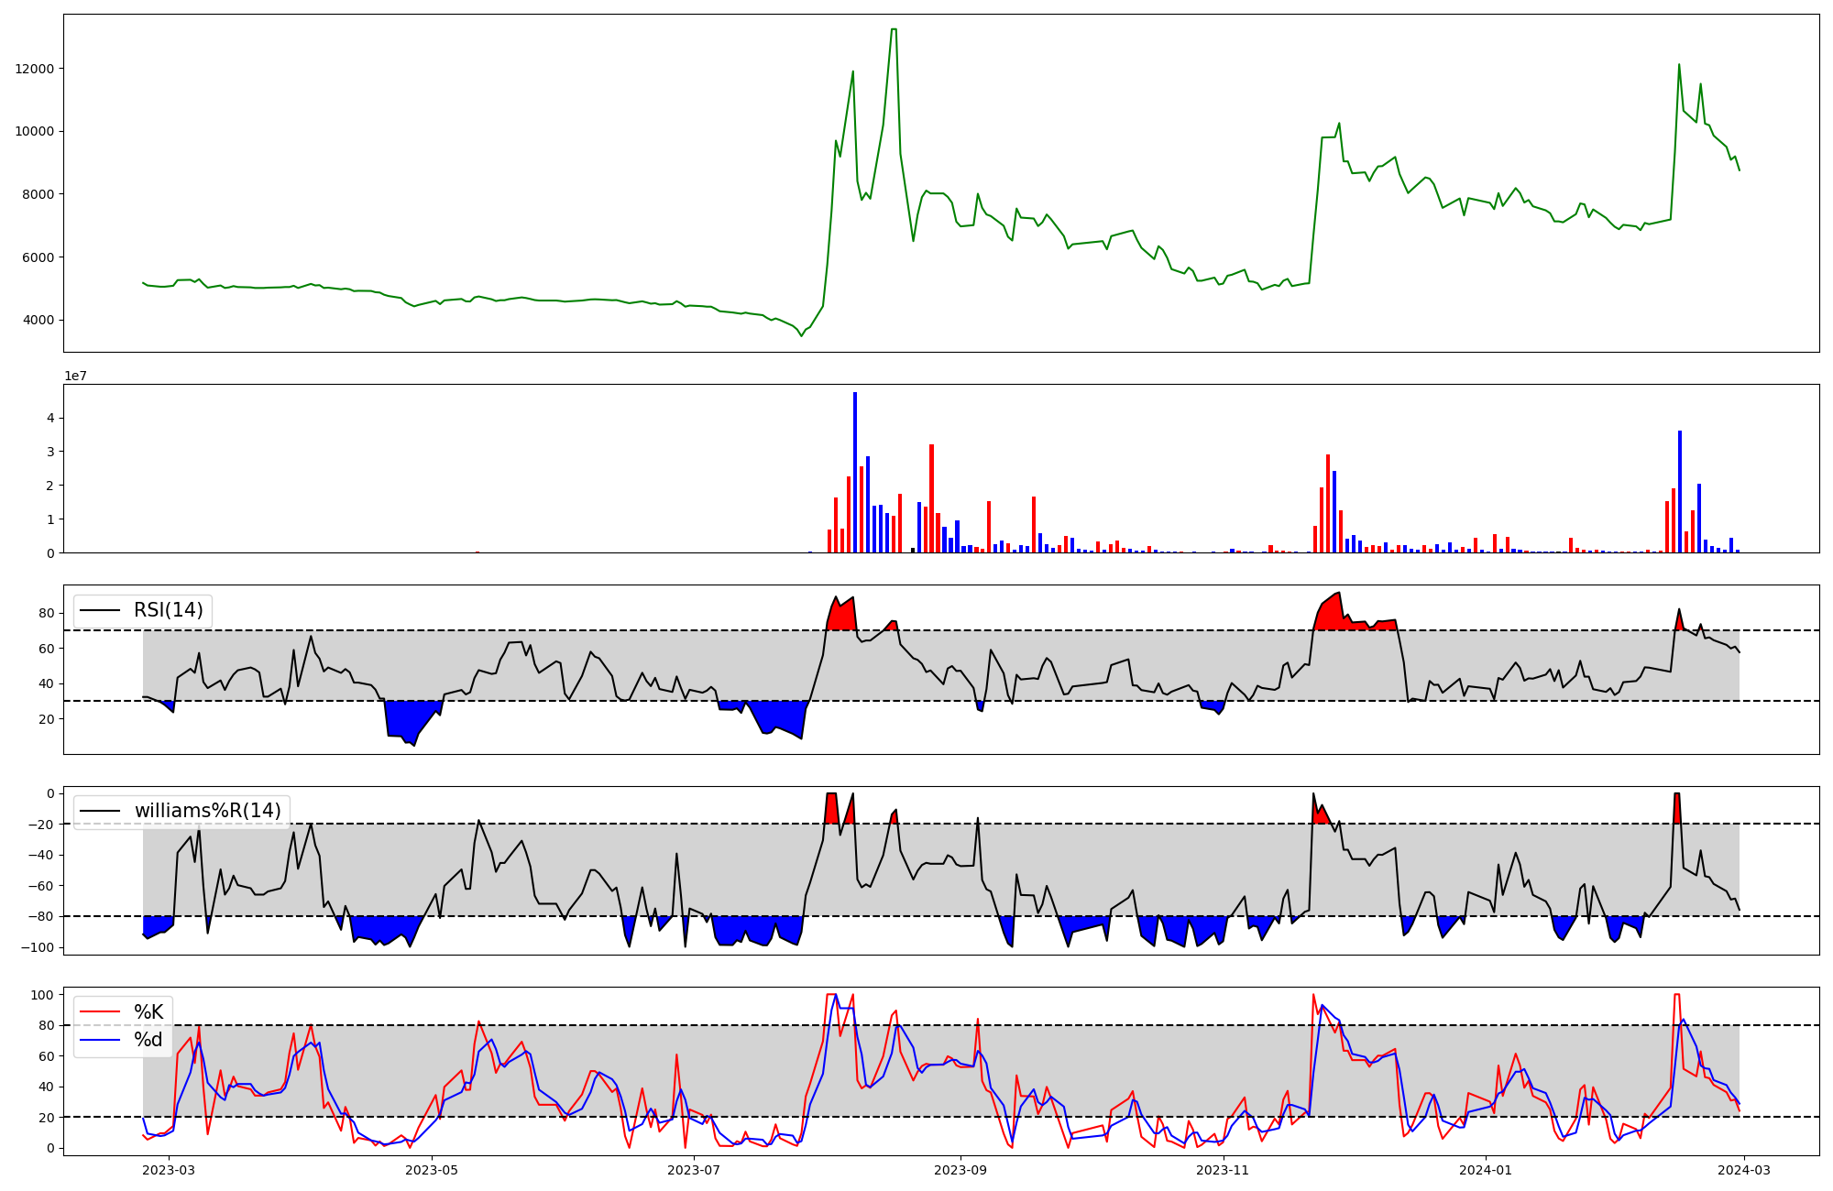The height and width of the screenshot is (1191, 1833).
Task: Click the 8000 price axis tick label
Action: click(x=38, y=194)
